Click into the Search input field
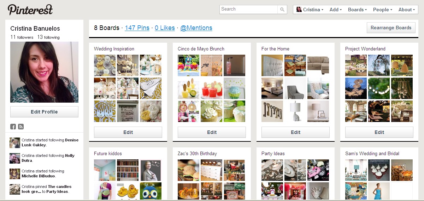The image size is (424, 201). coord(249,10)
